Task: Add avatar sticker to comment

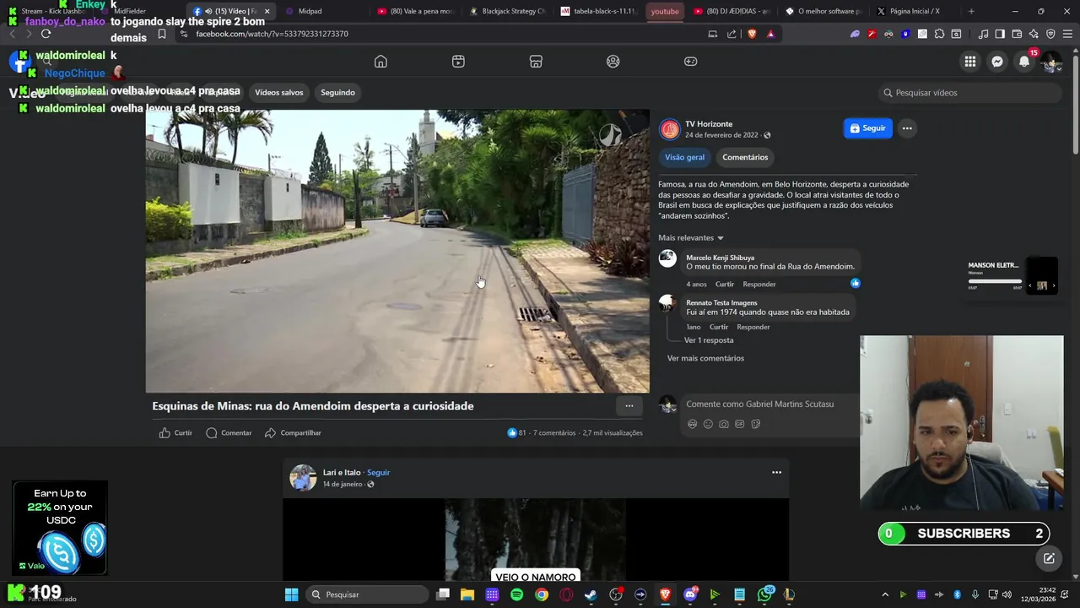Action: point(692,424)
